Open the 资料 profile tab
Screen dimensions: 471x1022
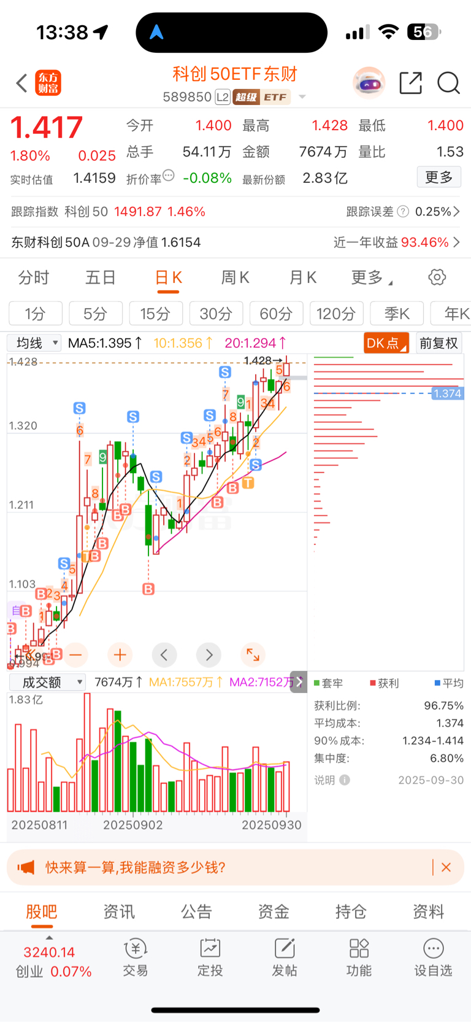tap(428, 912)
